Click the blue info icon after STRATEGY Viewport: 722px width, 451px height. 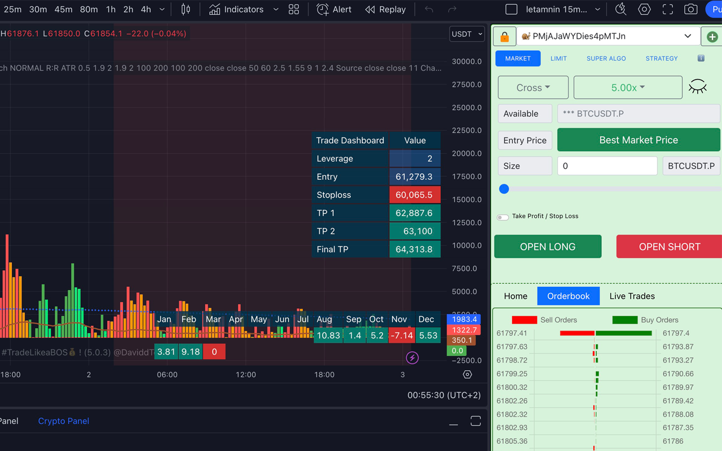point(701,58)
